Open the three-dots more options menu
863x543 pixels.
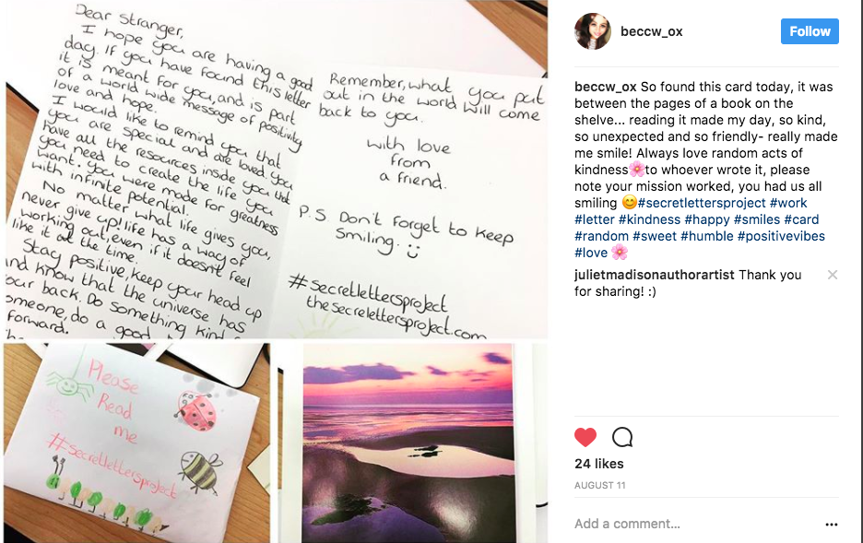click(x=831, y=525)
